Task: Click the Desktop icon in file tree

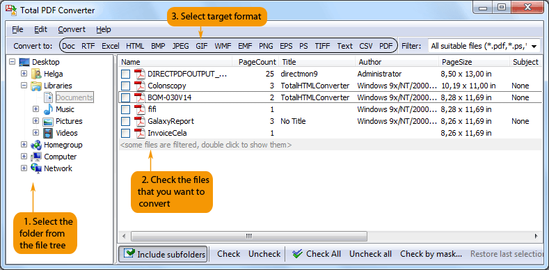Action: (x=24, y=63)
